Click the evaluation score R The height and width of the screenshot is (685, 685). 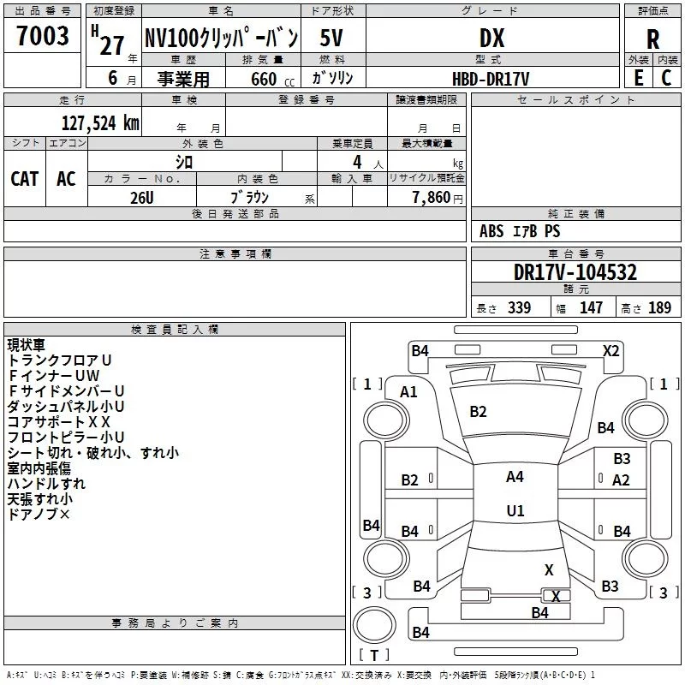click(x=652, y=39)
